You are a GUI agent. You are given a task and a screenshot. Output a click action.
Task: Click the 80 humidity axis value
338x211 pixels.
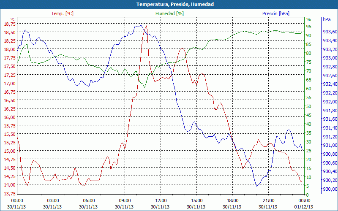(309, 53)
